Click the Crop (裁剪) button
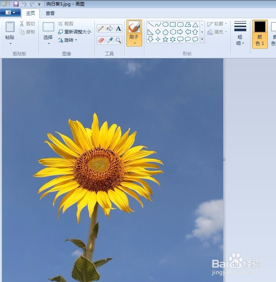This screenshot has width=276, height=282. coord(66,24)
